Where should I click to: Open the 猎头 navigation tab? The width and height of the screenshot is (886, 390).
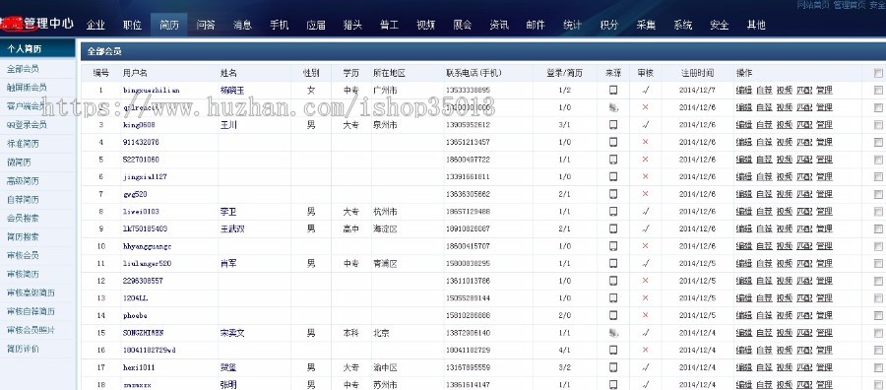point(352,25)
